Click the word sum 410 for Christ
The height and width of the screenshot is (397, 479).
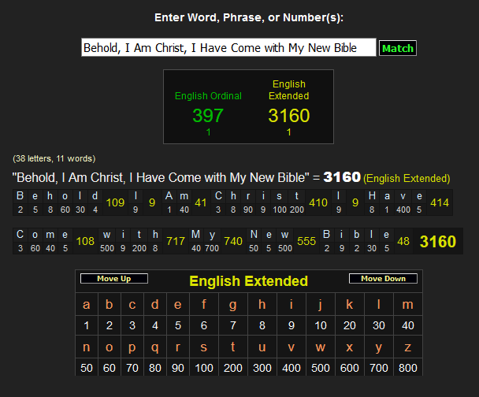click(318, 202)
